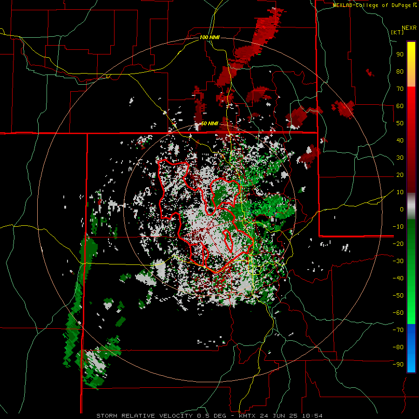Pick the blue segment of the color bar
419x419 pixels.
(x=411, y=348)
